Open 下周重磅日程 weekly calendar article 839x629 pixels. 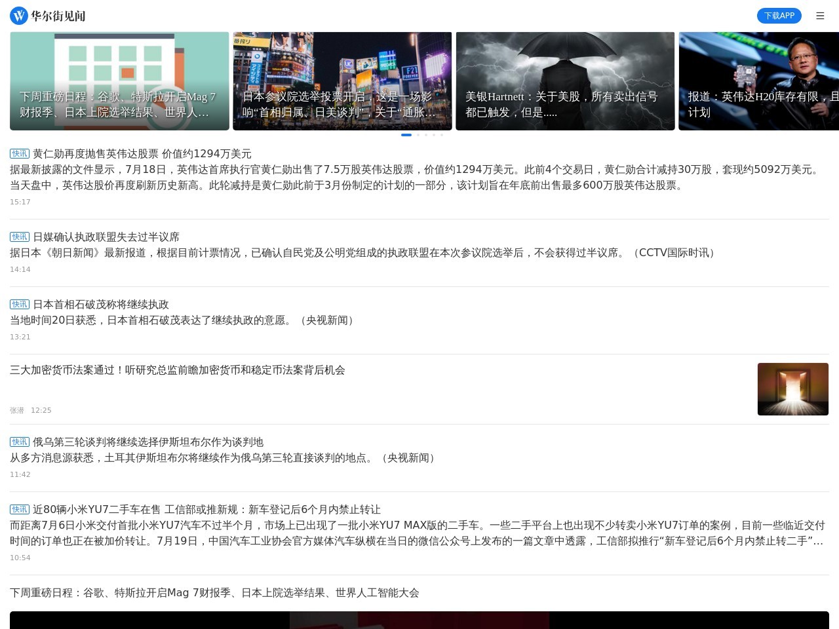(215, 593)
